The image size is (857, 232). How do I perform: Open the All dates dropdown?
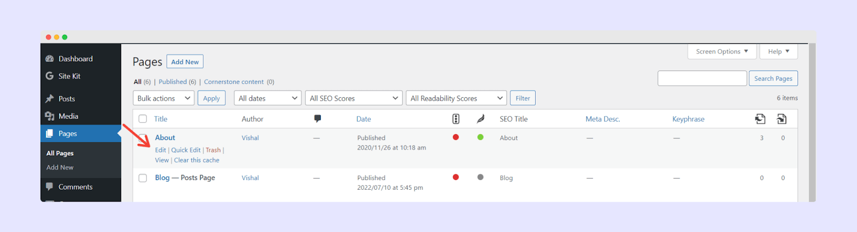pyautogui.click(x=267, y=98)
